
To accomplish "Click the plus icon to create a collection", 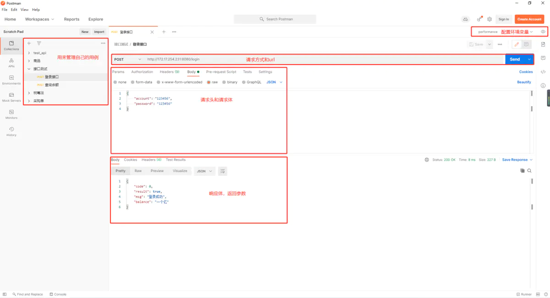I will (29, 43).
